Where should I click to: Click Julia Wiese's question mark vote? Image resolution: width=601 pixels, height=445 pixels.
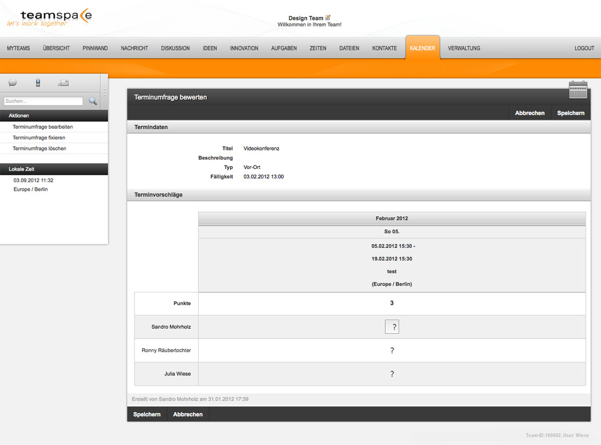click(392, 374)
